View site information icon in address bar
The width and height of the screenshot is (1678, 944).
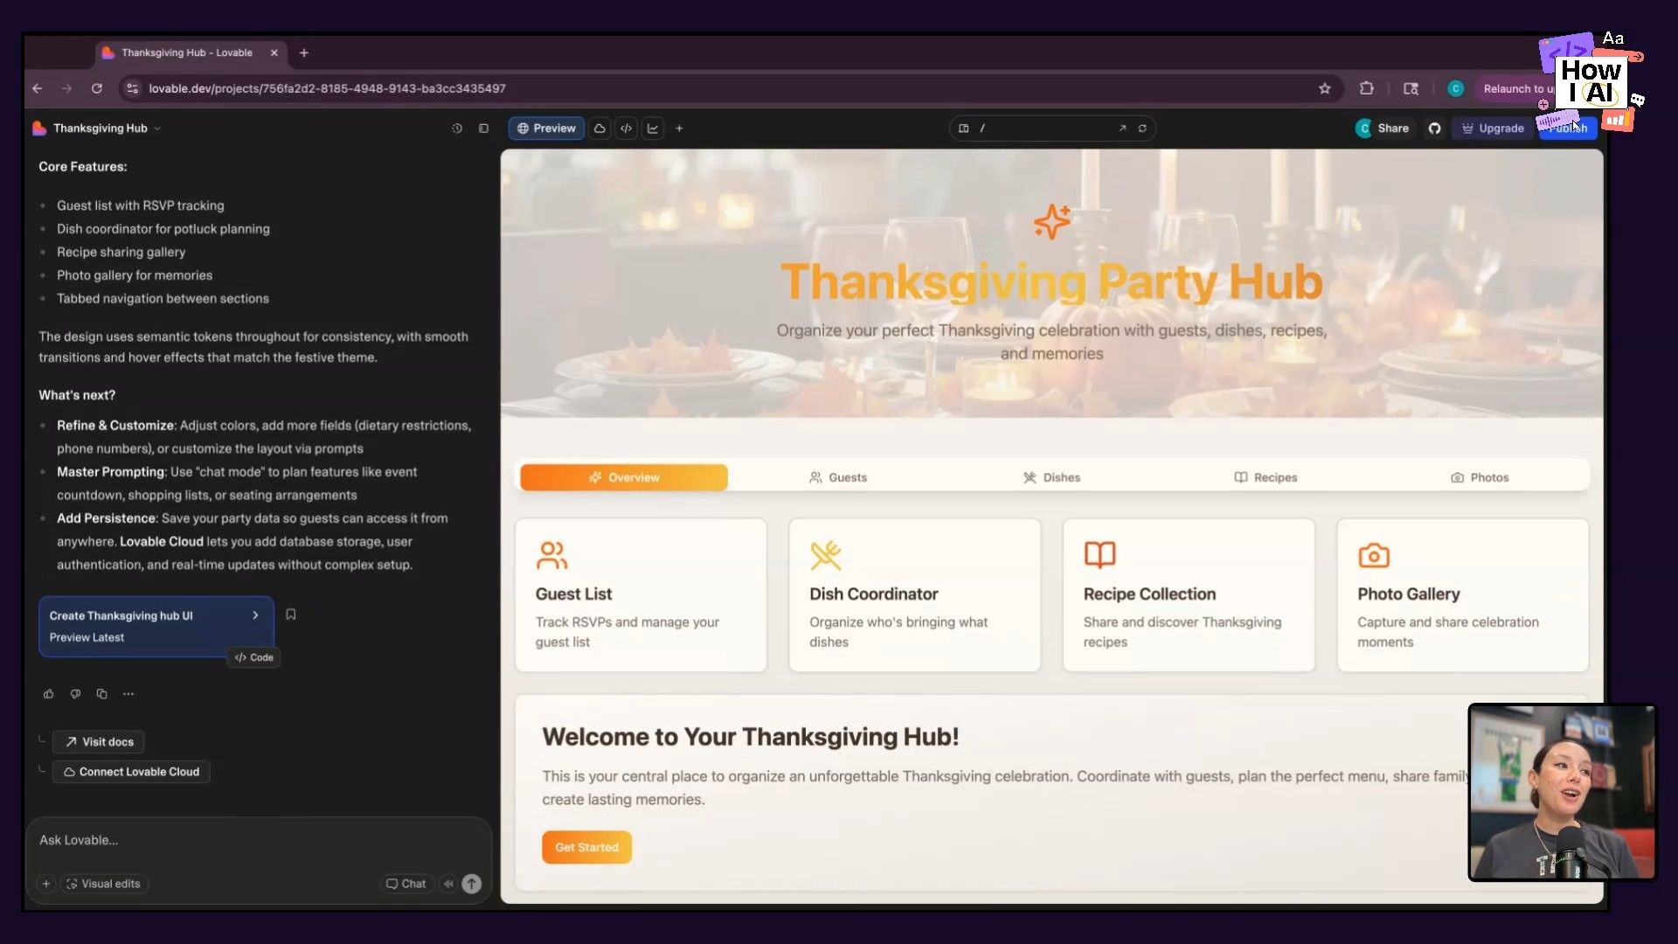(x=132, y=88)
